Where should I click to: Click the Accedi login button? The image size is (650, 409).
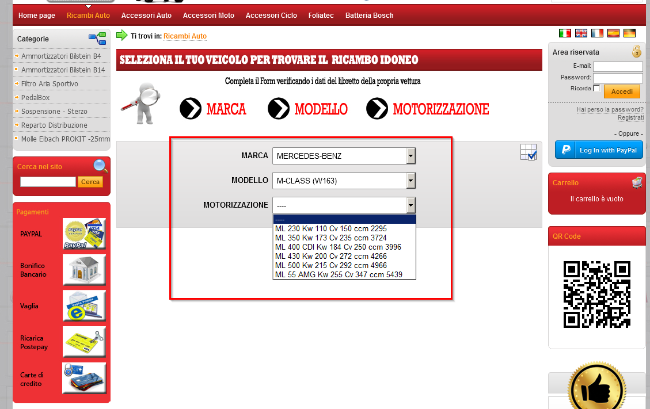pos(622,91)
